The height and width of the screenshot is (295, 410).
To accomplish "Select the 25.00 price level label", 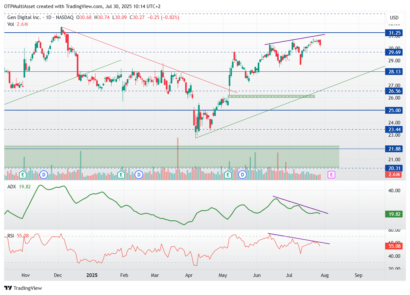I will point(394,110).
